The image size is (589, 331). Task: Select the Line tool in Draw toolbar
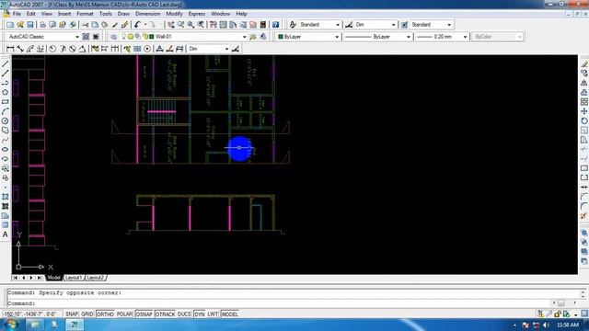[6, 64]
